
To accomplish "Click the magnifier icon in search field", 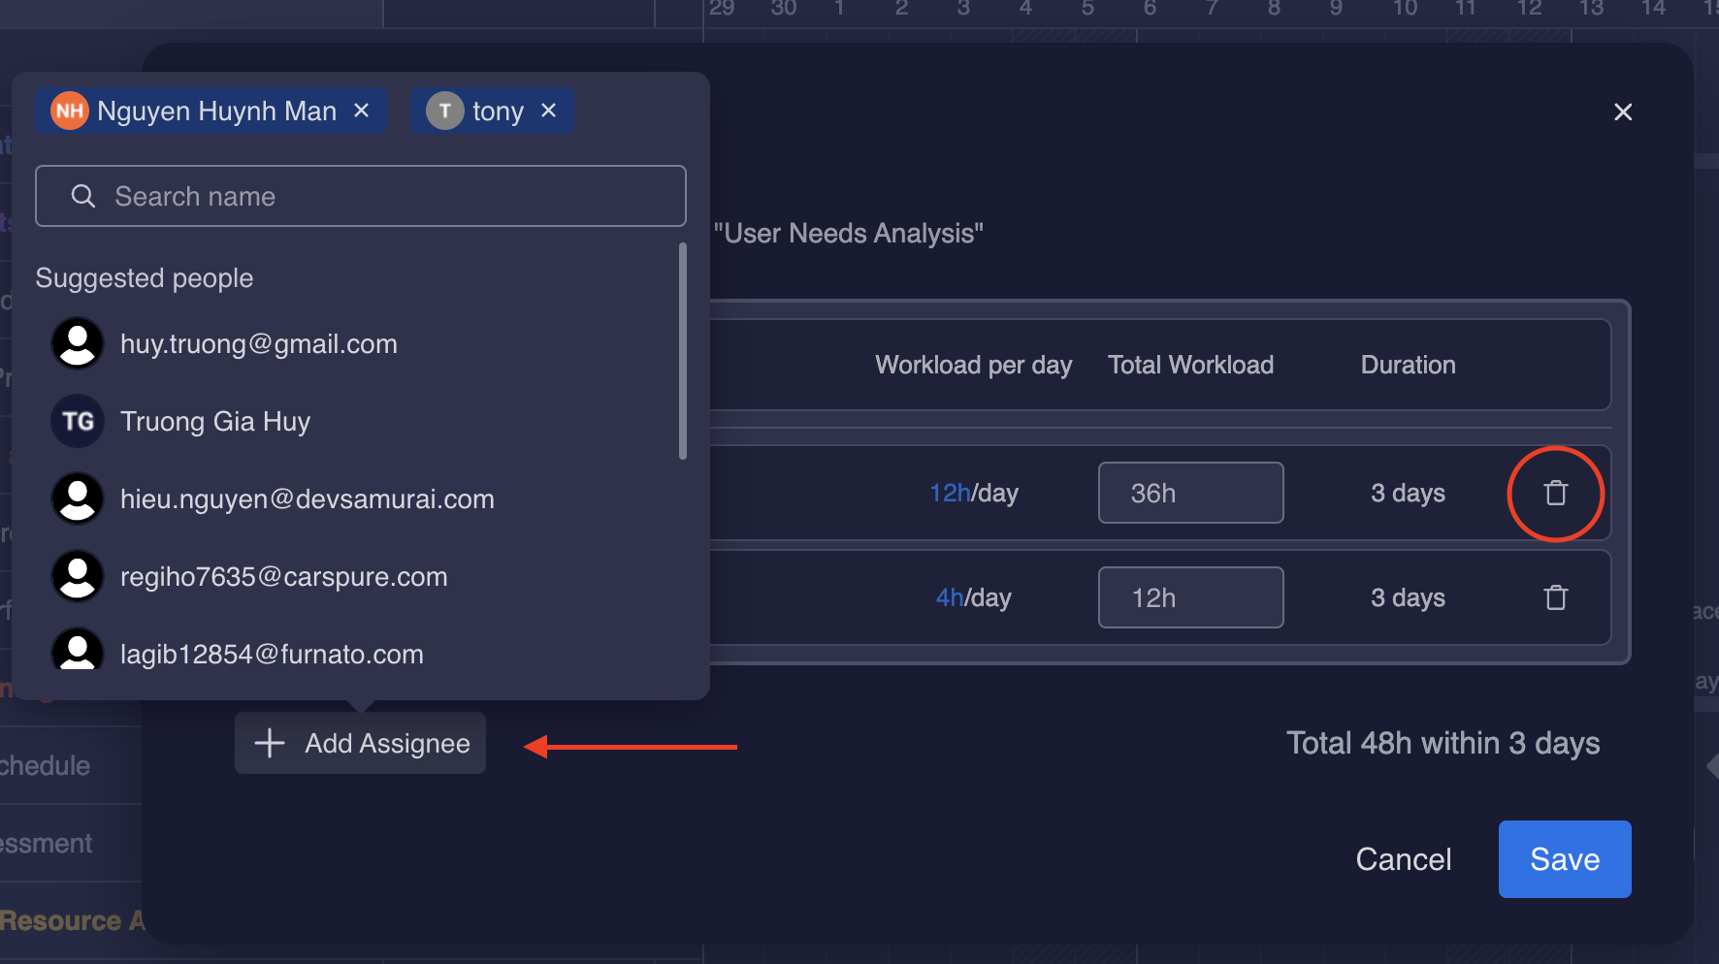I will 82,196.
